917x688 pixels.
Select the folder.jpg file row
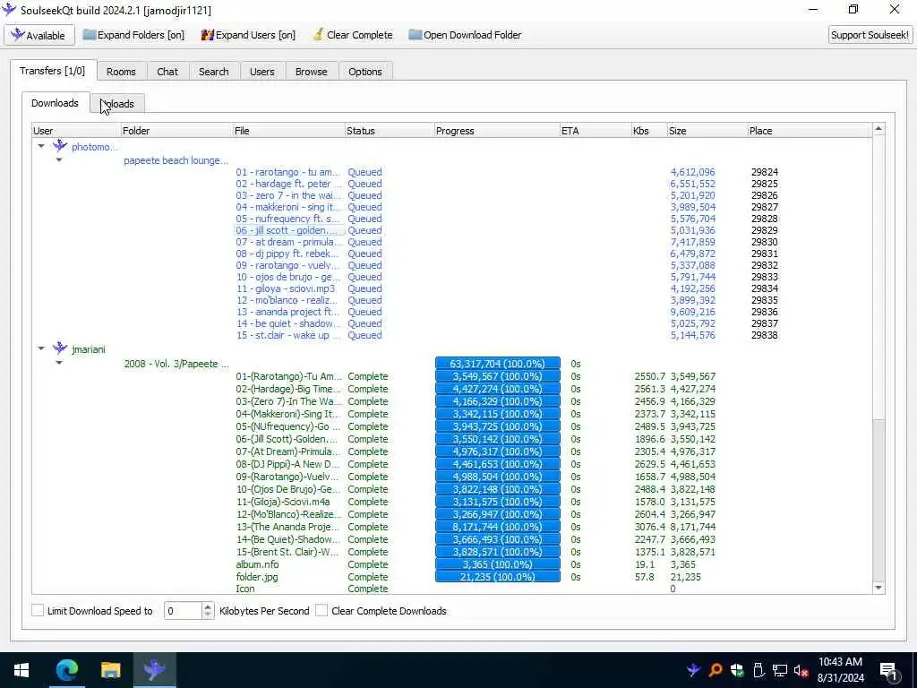(x=257, y=576)
